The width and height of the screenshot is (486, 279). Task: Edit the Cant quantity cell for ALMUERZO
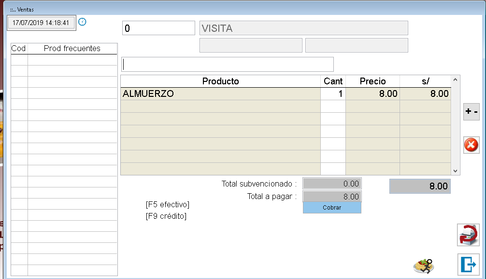pyautogui.click(x=333, y=94)
